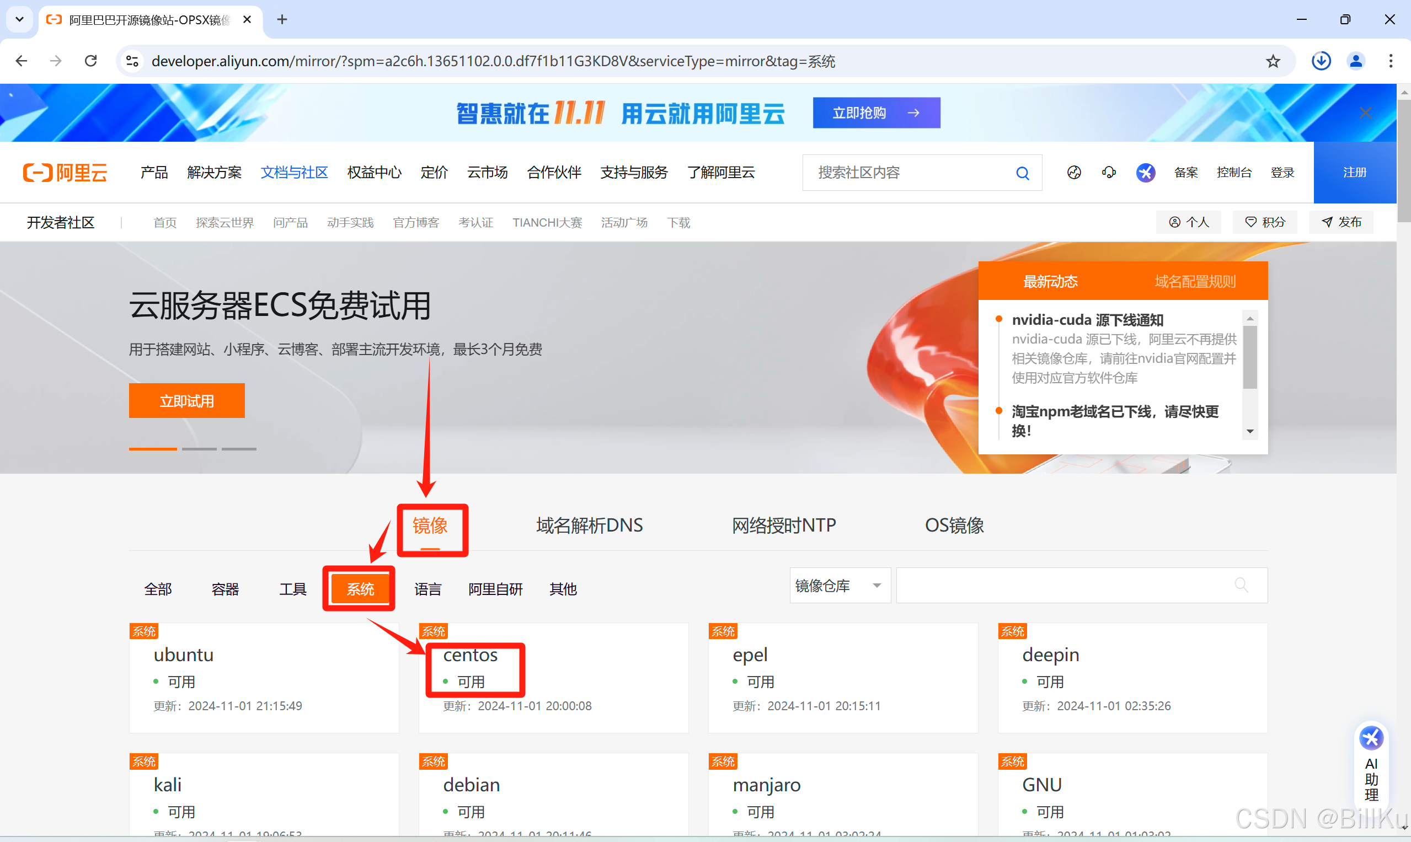Click 下载 nav link

pyautogui.click(x=678, y=222)
